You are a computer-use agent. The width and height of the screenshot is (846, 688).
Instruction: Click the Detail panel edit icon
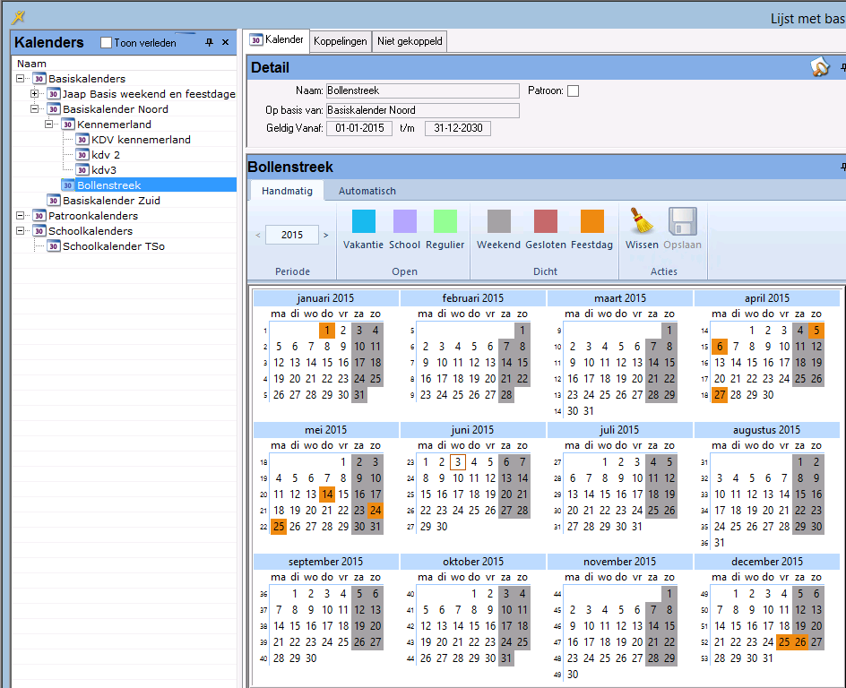coord(819,68)
